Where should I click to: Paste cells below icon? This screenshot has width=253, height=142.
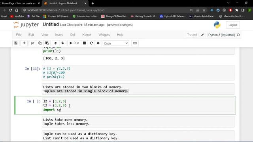[47, 43]
